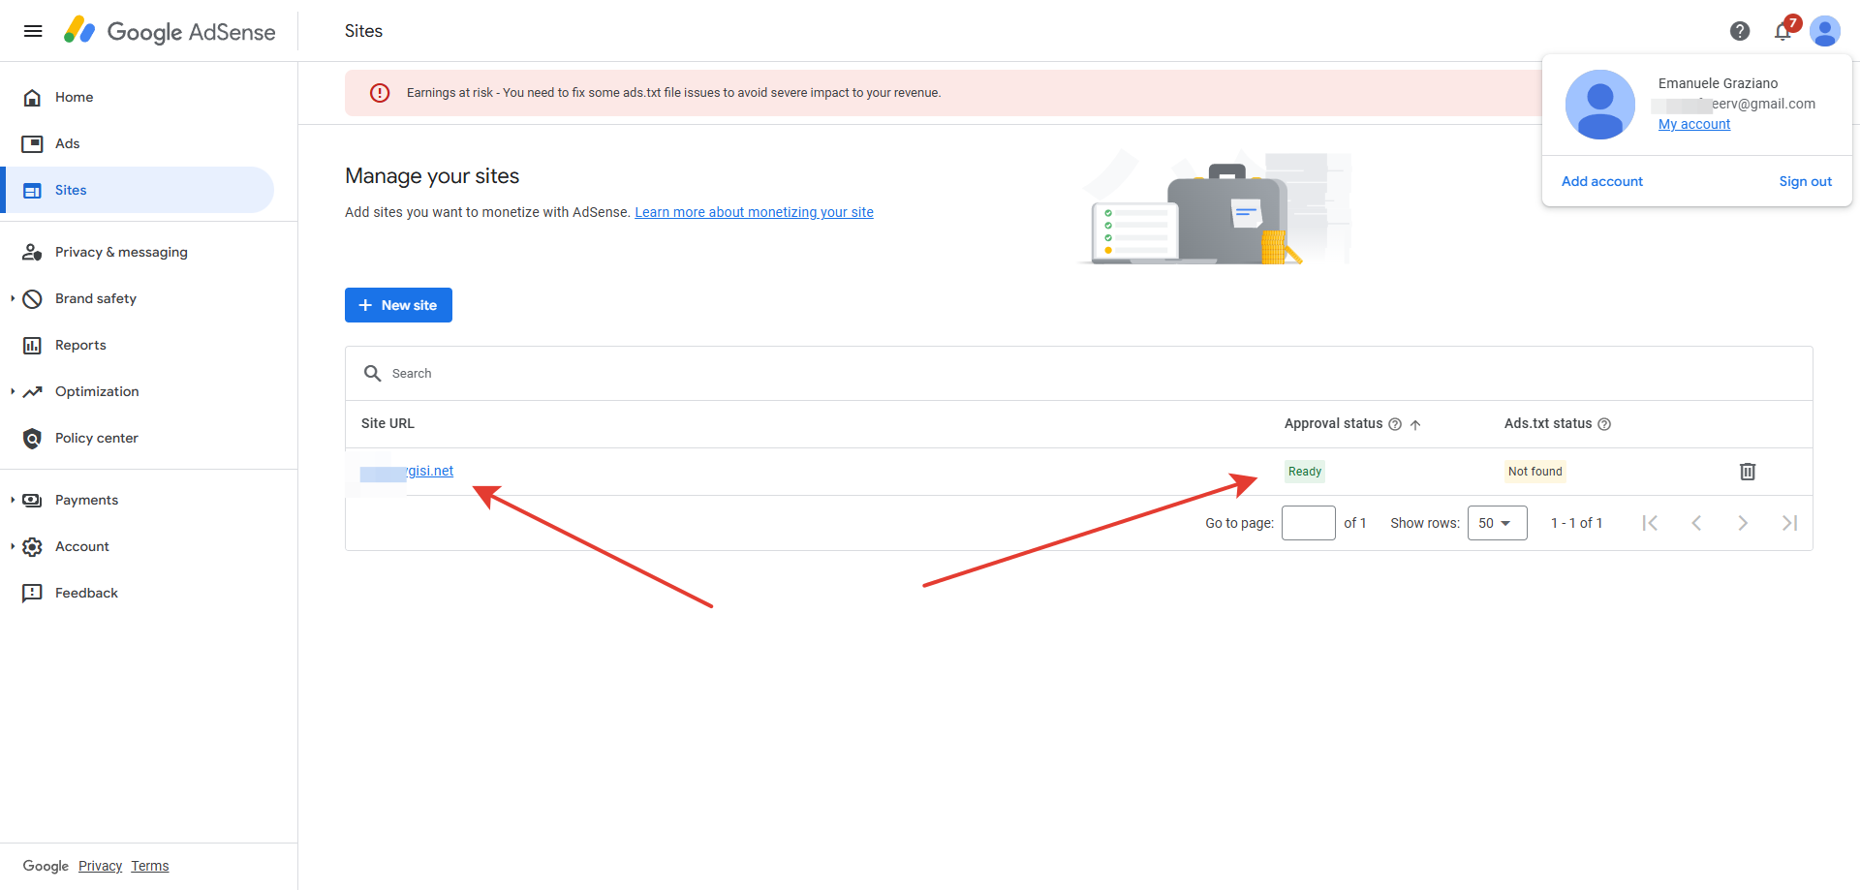Click the profile avatar in the top bar
This screenshot has width=1860, height=890.
click(1825, 31)
